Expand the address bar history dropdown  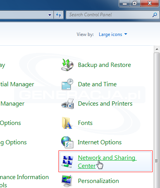50,15
